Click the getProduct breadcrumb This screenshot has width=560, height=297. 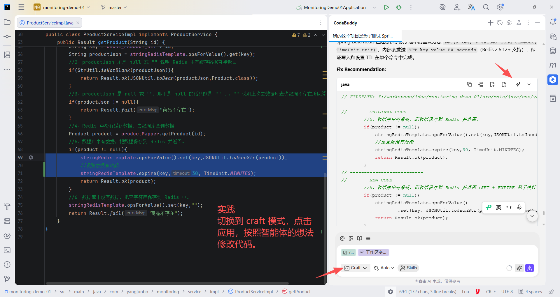tap(297, 291)
